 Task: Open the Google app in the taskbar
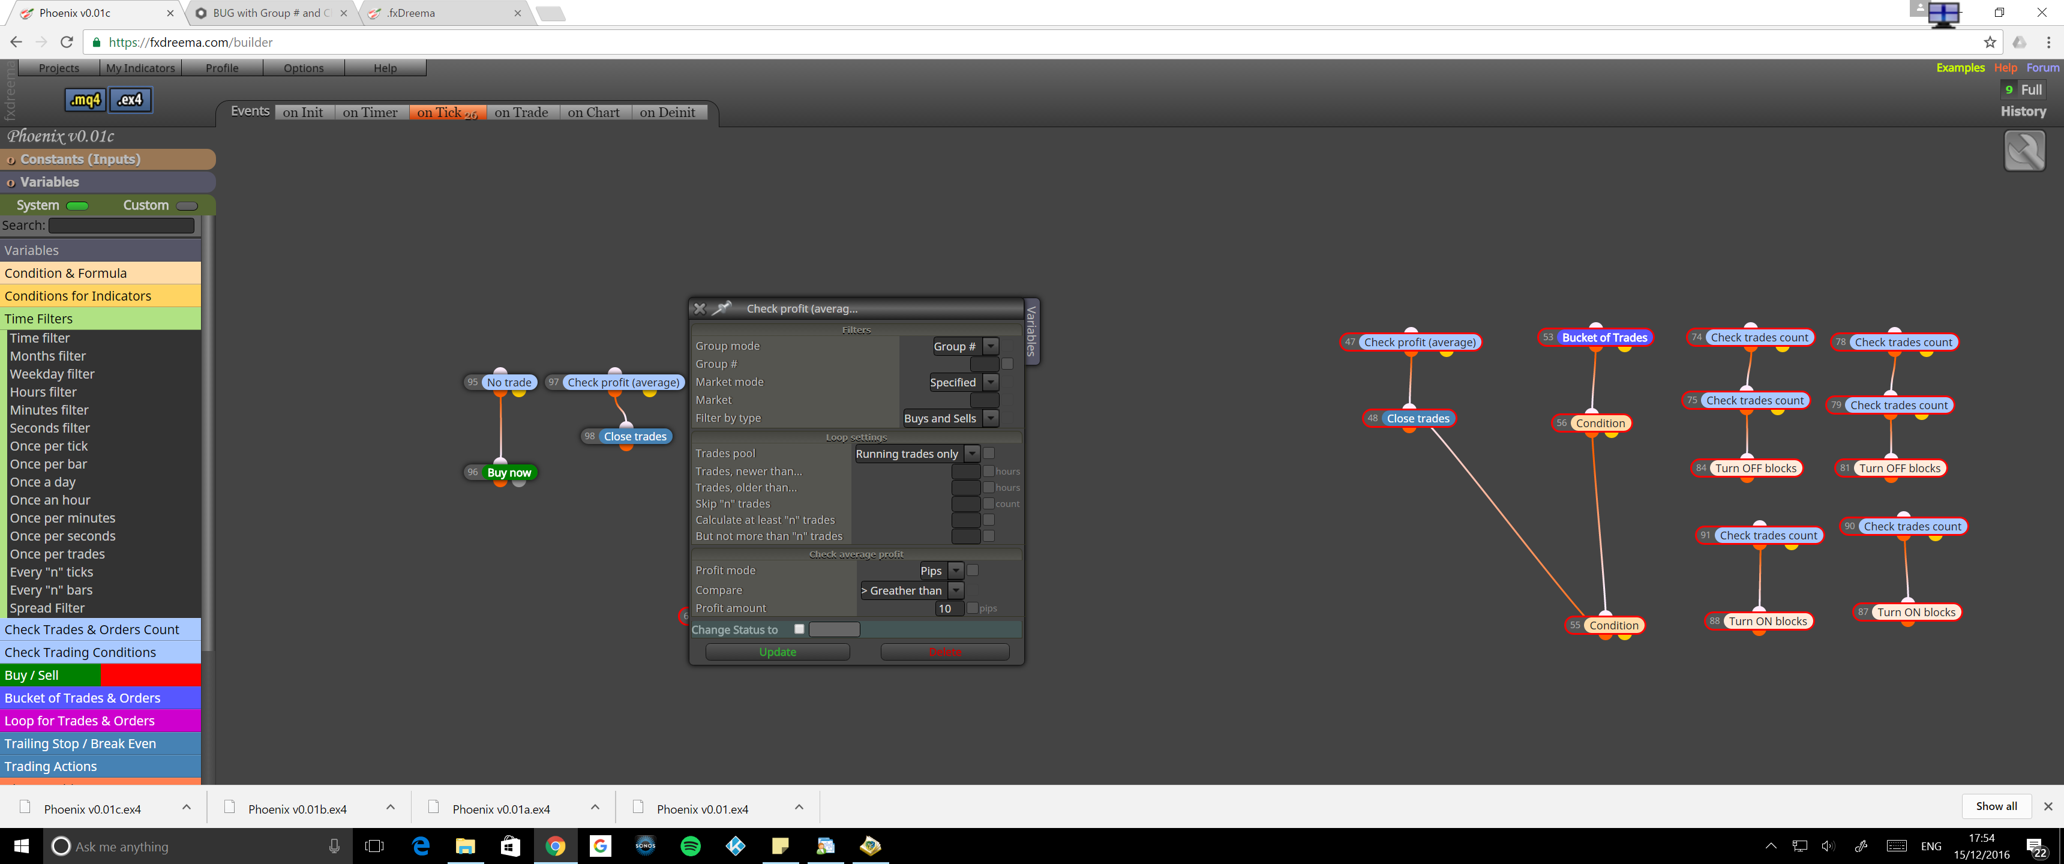pyautogui.click(x=600, y=845)
